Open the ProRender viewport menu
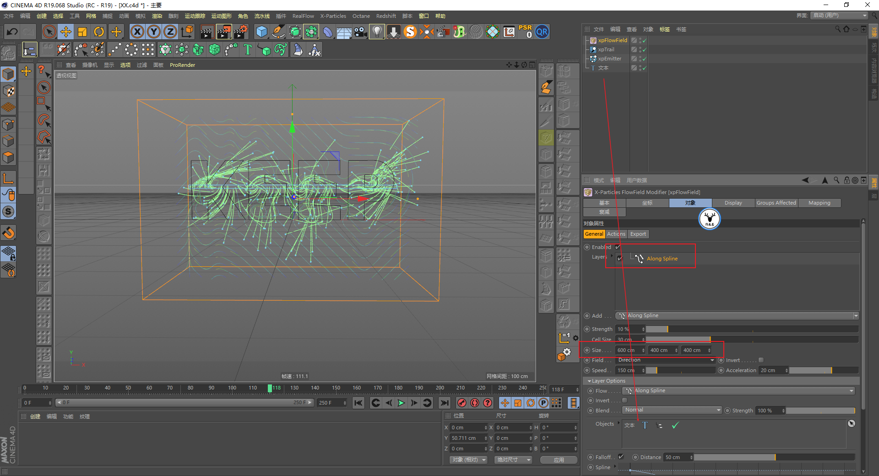Image resolution: width=879 pixels, height=476 pixels. [182, 65]
